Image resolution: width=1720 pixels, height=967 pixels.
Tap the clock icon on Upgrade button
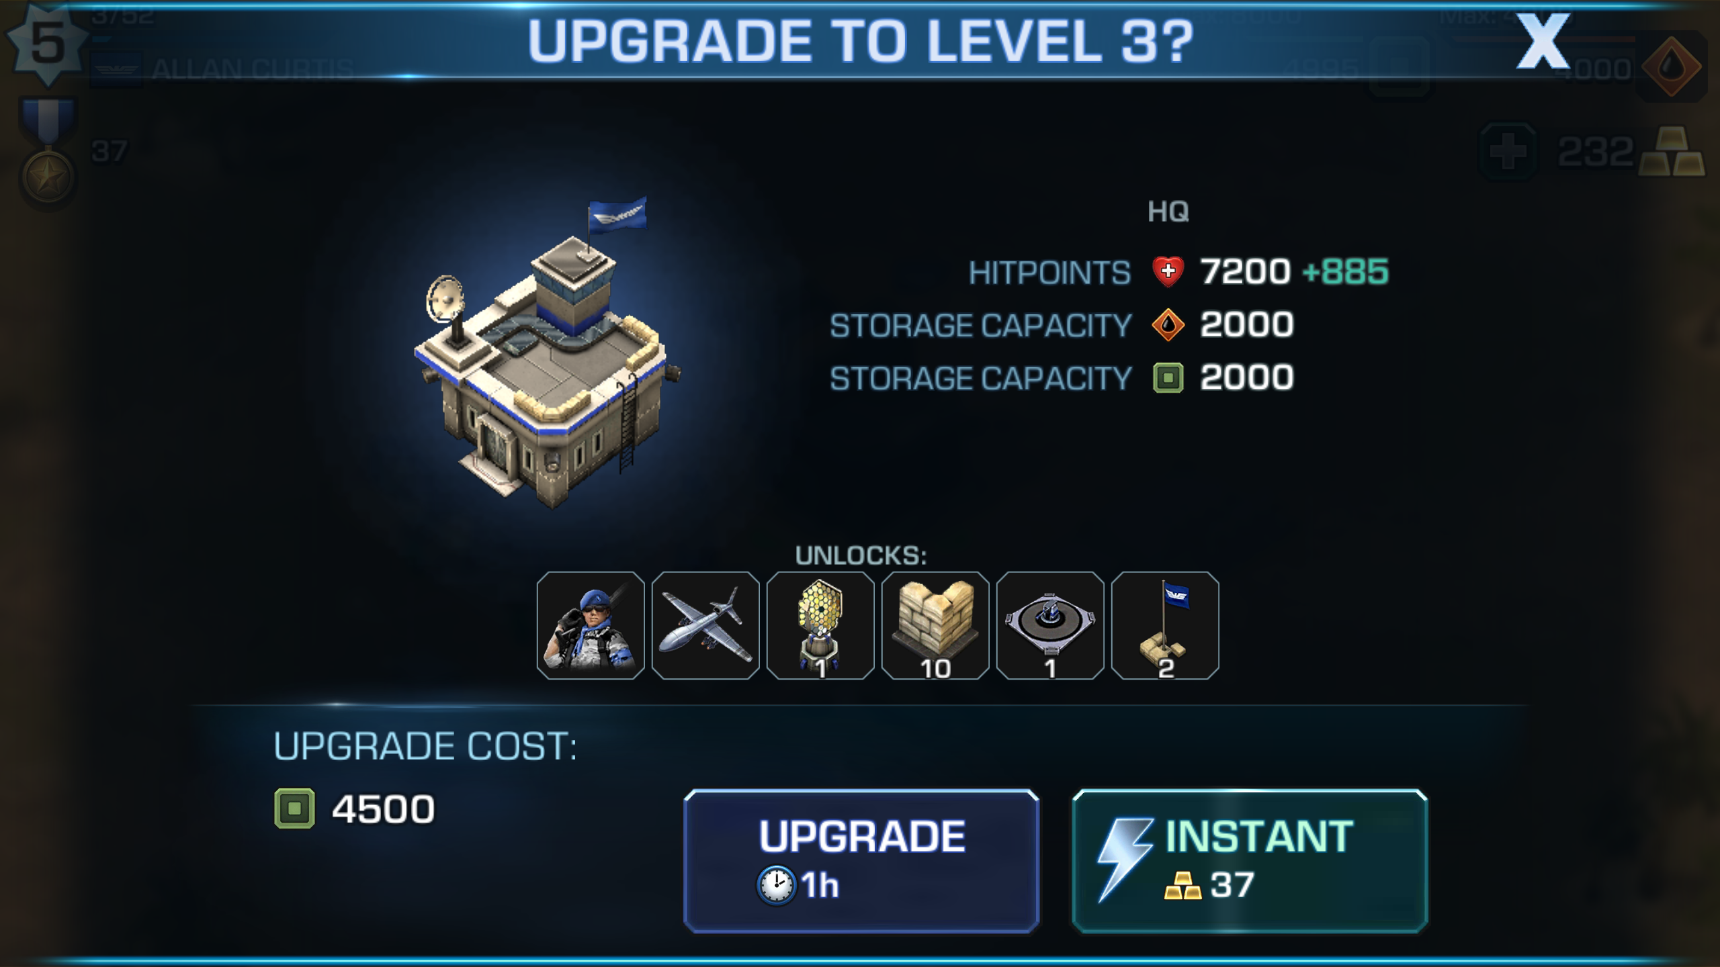coord(776,885)
